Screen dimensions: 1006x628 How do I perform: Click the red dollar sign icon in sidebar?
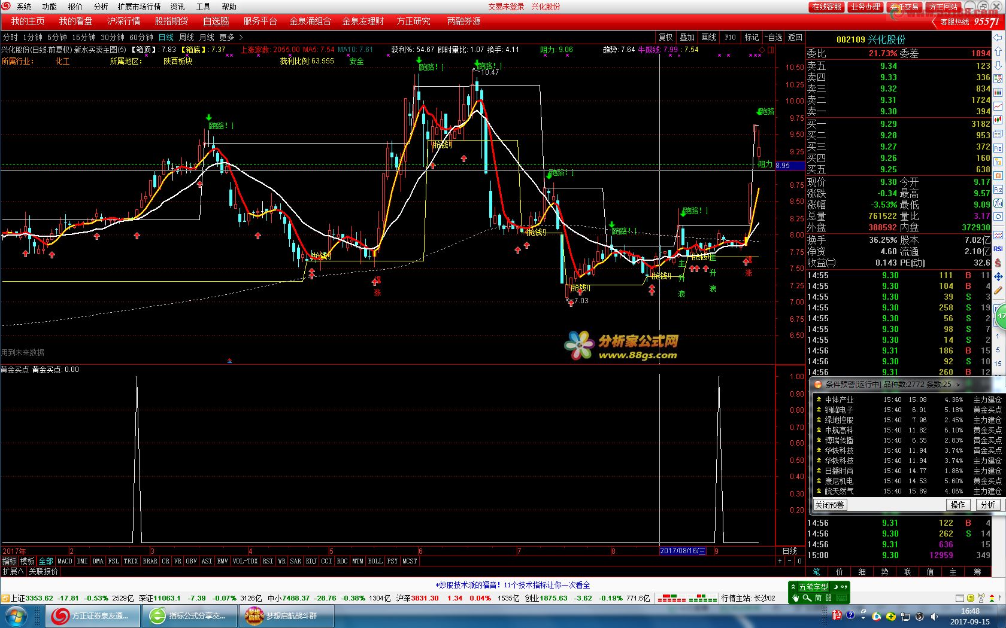(998, 263)
